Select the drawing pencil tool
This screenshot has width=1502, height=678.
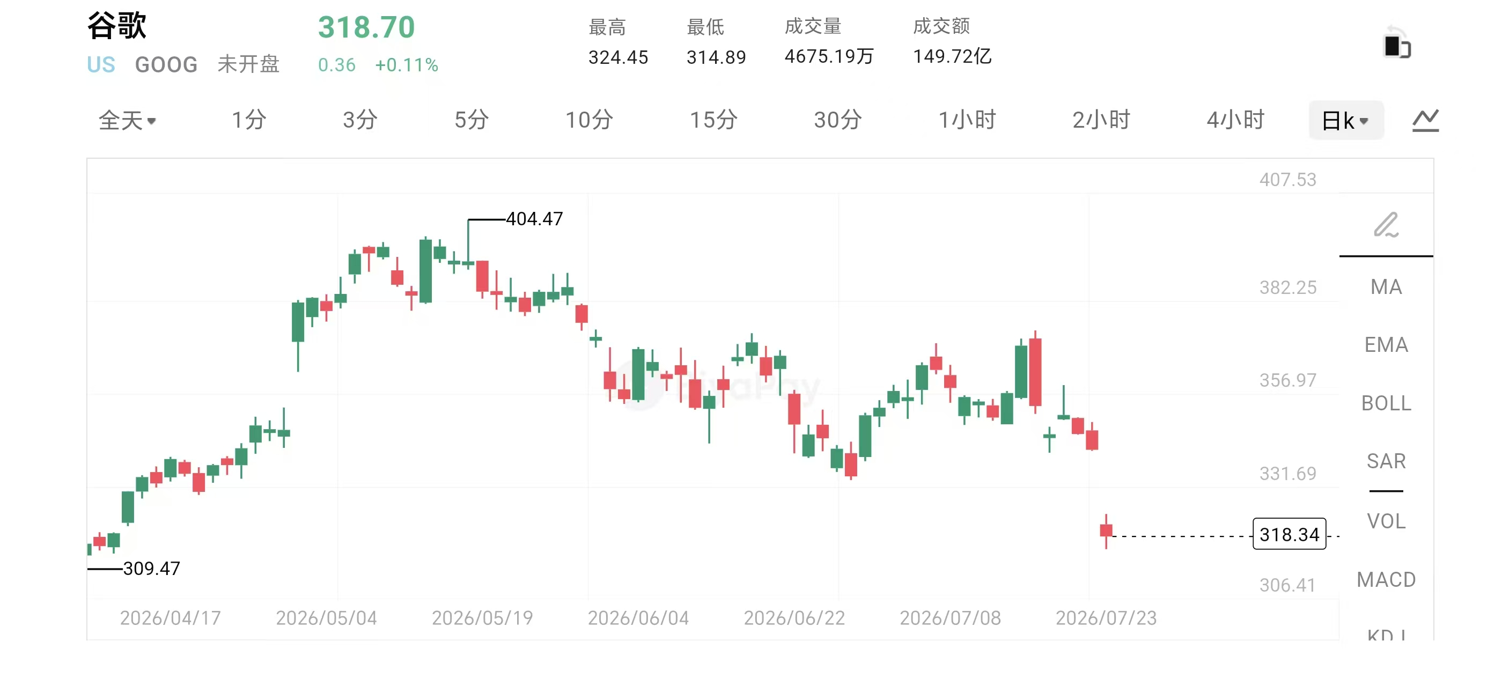(x=1386, y=225)
